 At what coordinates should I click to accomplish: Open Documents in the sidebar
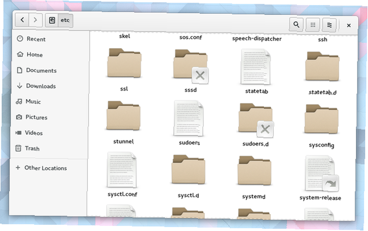pyautogui.click(x=50, y=70)
